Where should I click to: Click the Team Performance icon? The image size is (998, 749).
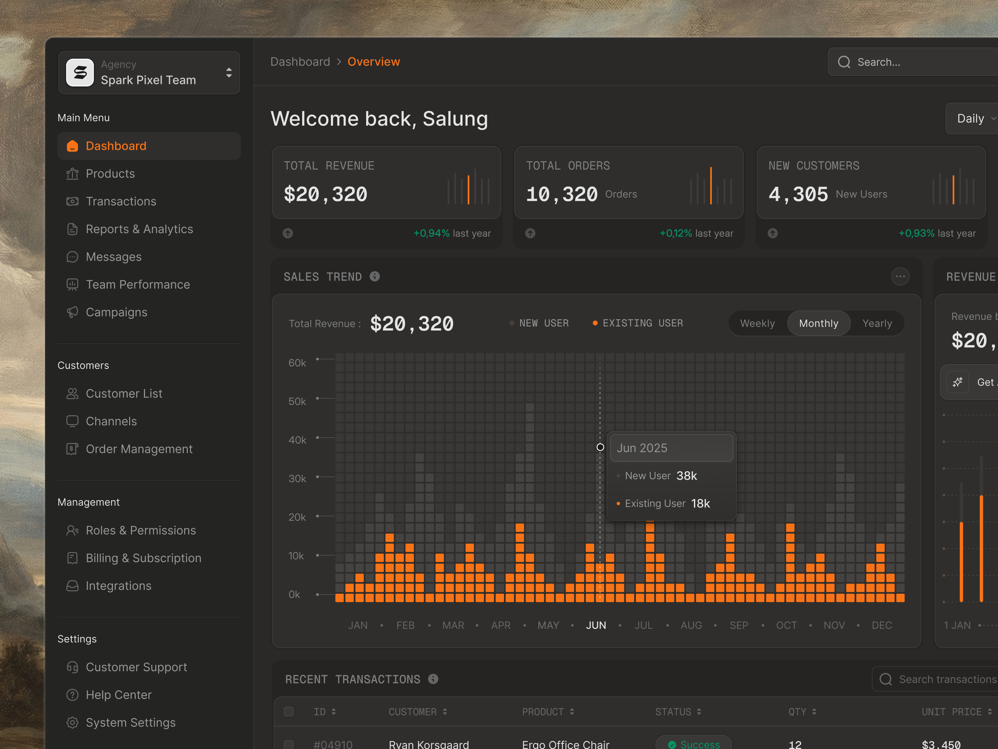click(x=73, y=284)
